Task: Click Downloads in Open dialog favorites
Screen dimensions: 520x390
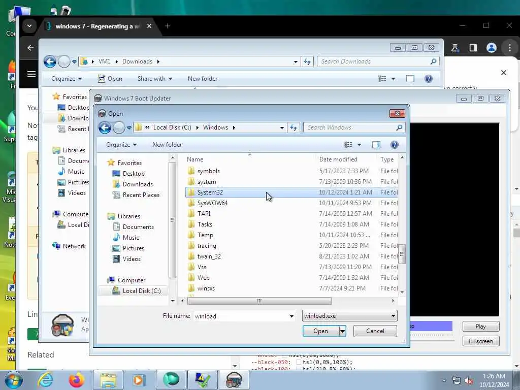Action: tap(137, 184)
